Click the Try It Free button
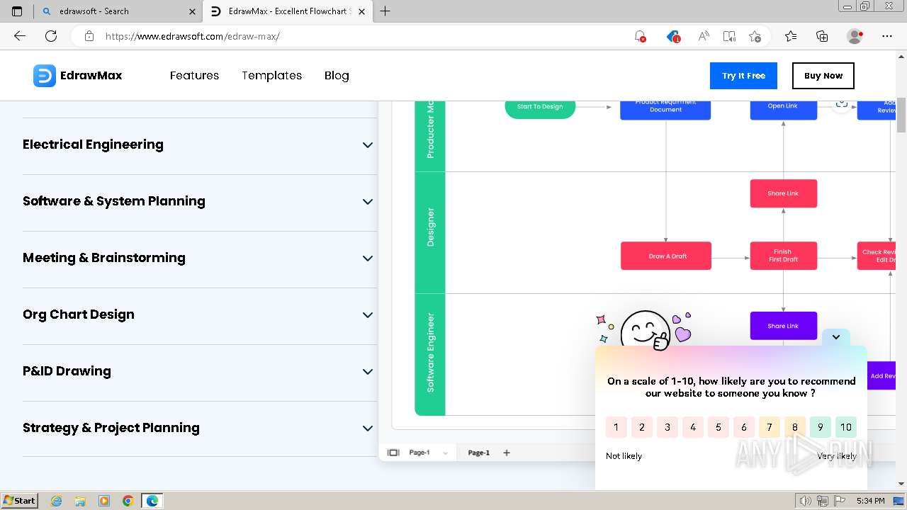Viewport: 907px width, 510px height. [x=743, y=76]
